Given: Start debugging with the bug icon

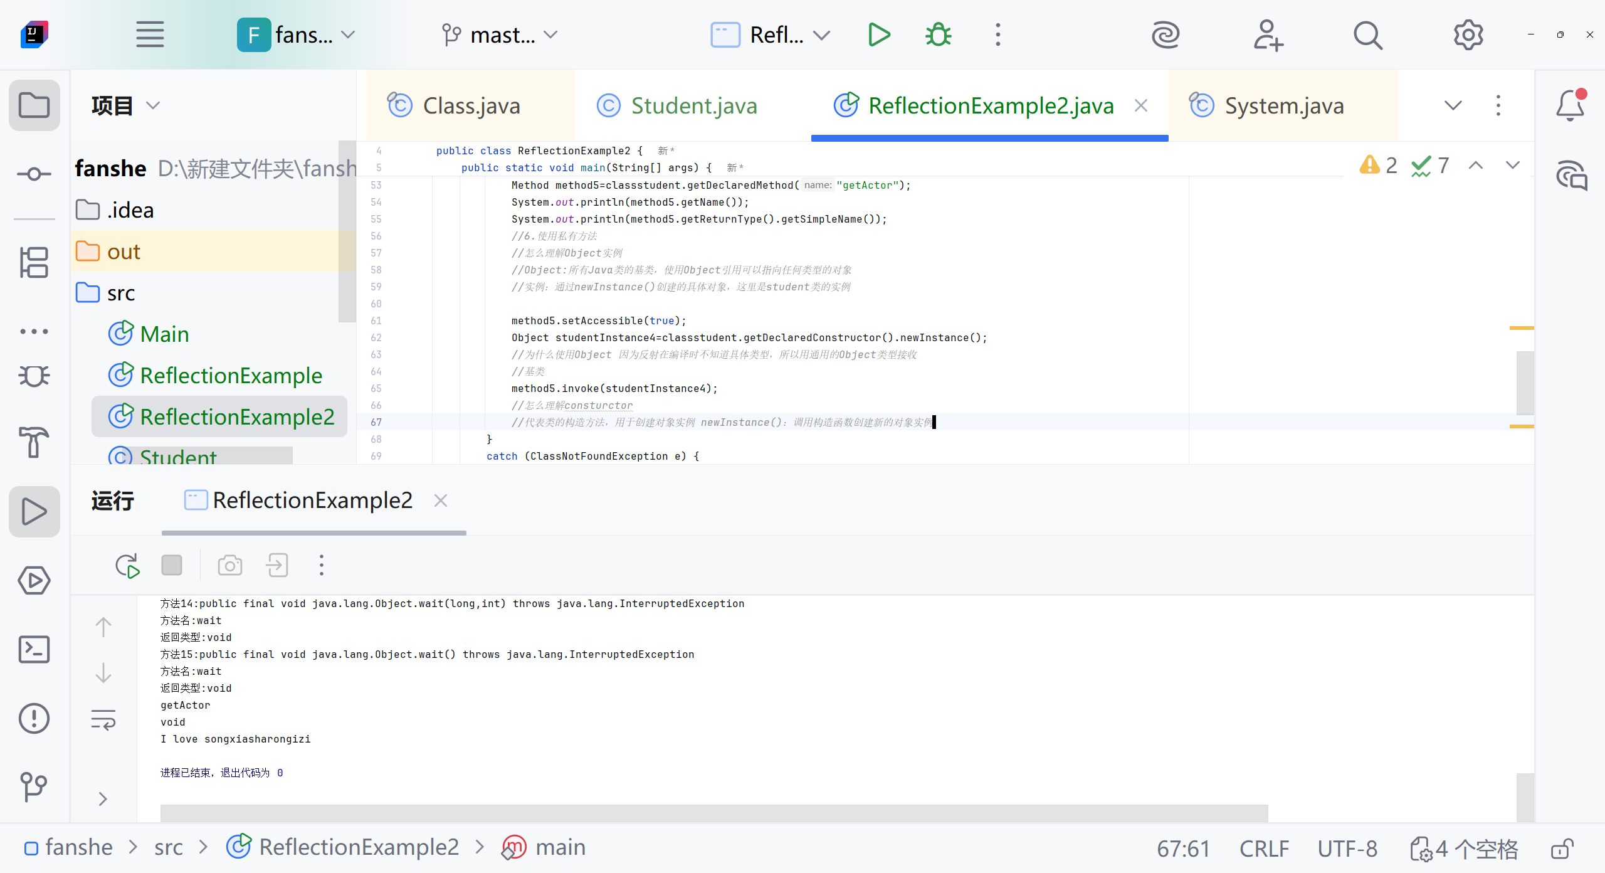Looking at the screenshot, I should tap(939, 34).
